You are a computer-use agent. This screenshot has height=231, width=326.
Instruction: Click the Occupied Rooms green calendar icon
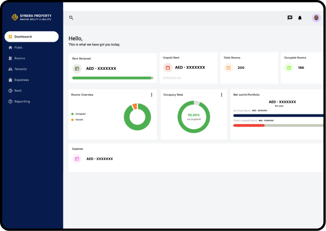289,67
